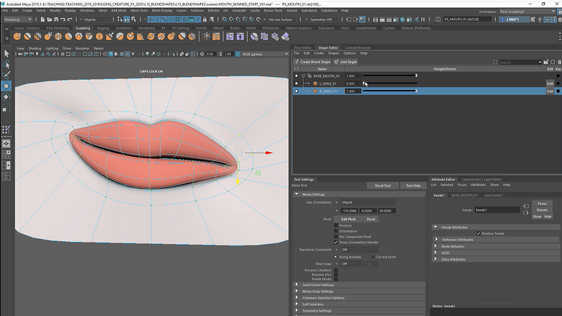The width and height of the screenshot is (562, 316).
Task: Choose the Lasso select tool
Action: [6, 65]
